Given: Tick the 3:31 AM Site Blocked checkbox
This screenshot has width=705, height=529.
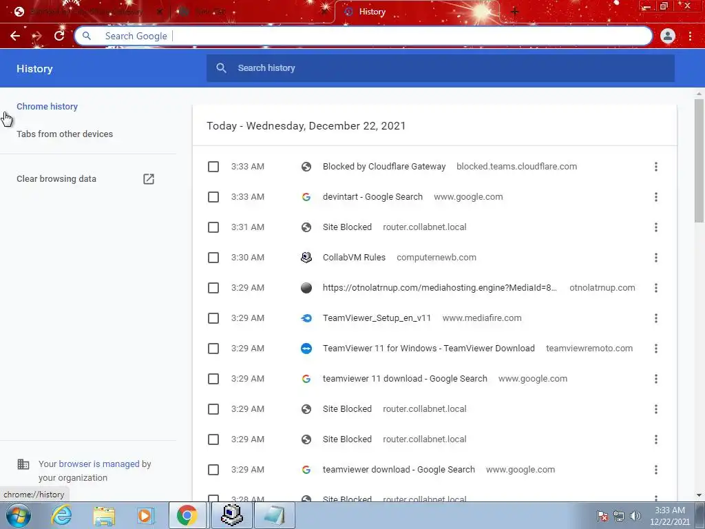Looking at the screenshot, I should tap(213, 227).
